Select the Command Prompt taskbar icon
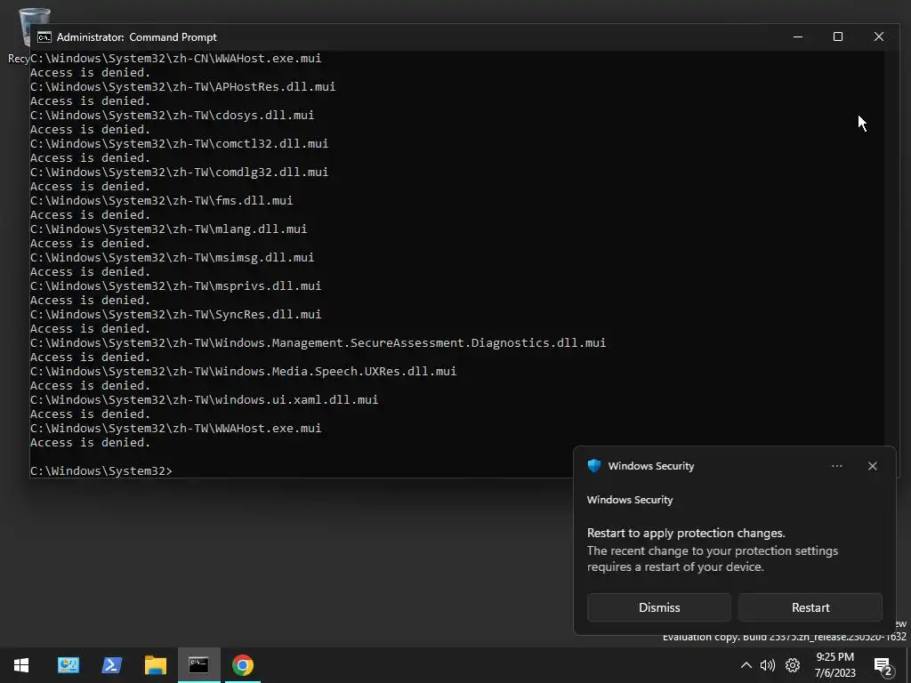Viewport: 911px width, 683px height. pyautogui.click(x=198, y=665)
